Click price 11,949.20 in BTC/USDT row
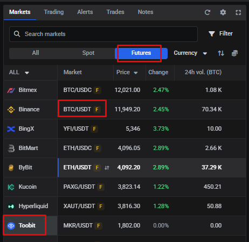 127,109
